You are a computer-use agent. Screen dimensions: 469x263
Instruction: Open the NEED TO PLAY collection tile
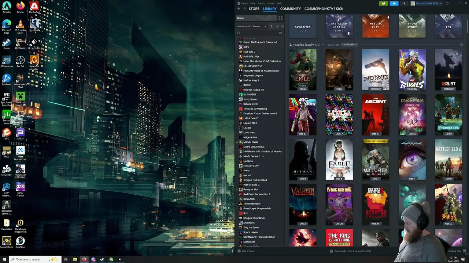pyautogui.click(x=376, y=26)
